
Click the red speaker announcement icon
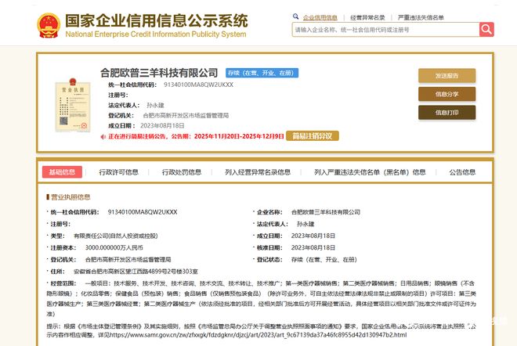(103, 137)
